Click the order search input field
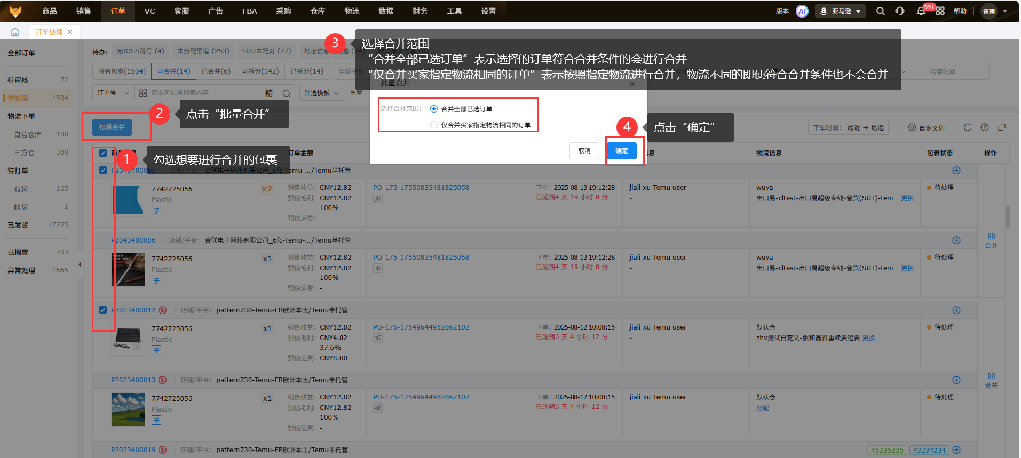Viewport: 1021px width, 458px height. pos(205,93)
